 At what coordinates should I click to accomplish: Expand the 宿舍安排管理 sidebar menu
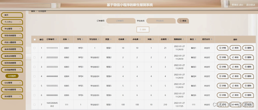point(12,56)
